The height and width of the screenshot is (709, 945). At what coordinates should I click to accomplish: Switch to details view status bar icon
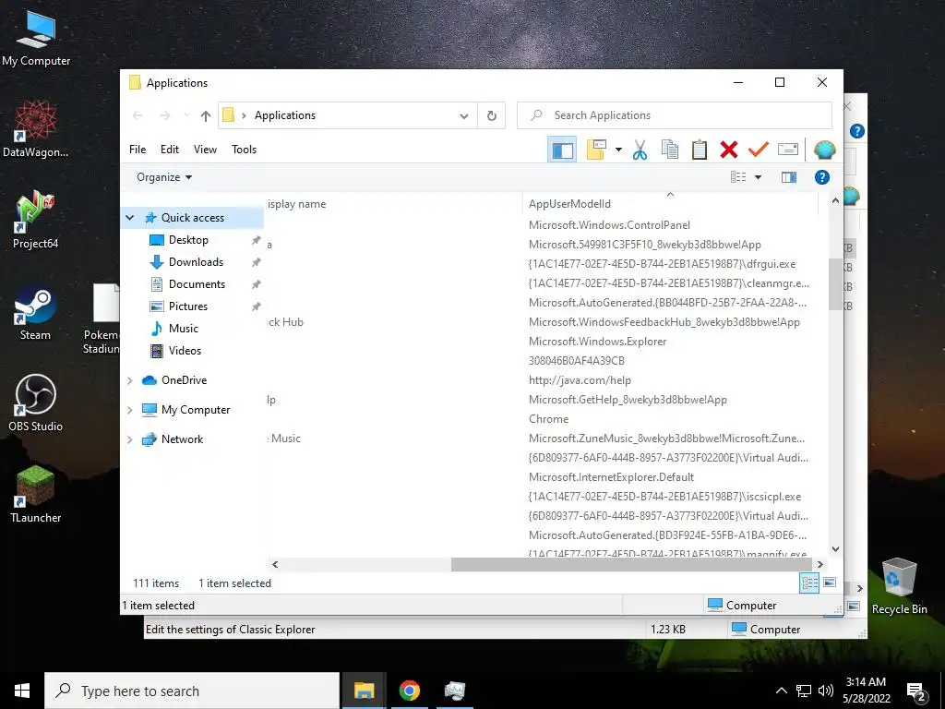coord(809,583)
